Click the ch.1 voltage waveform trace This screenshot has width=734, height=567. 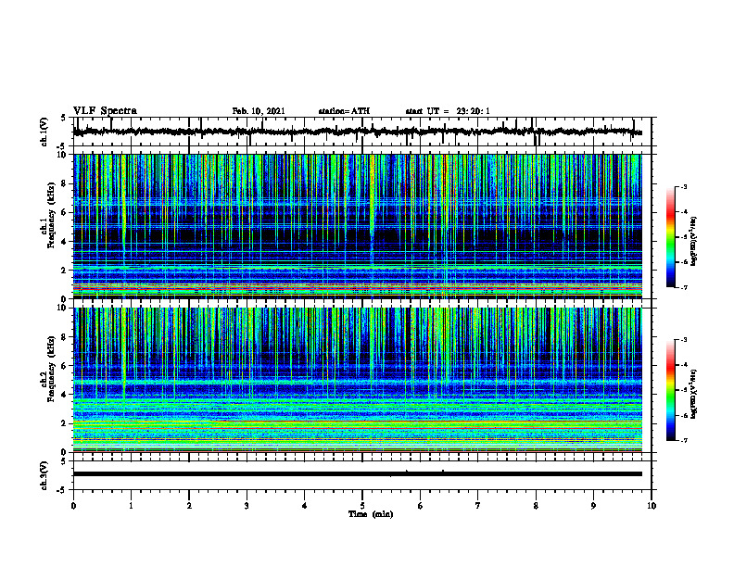[357, 132]
